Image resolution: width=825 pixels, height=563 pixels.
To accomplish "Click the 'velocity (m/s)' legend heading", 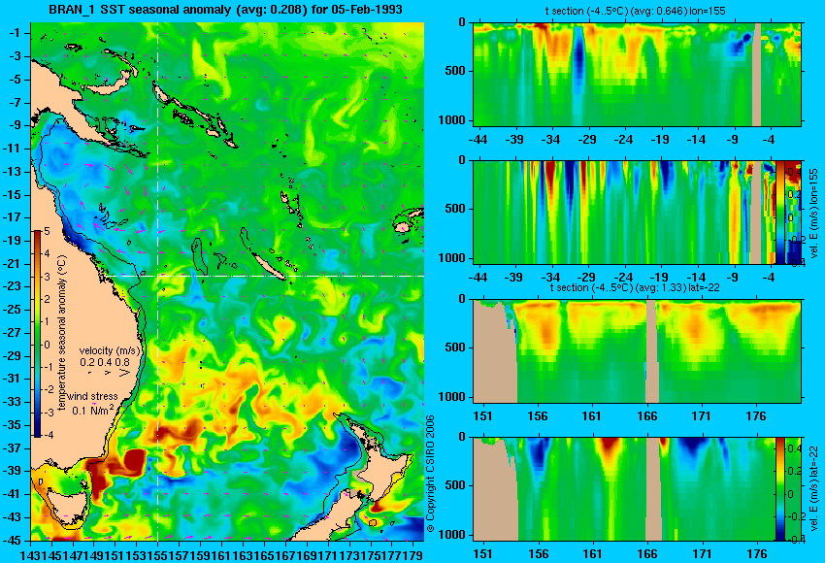I will coord(111,350).
